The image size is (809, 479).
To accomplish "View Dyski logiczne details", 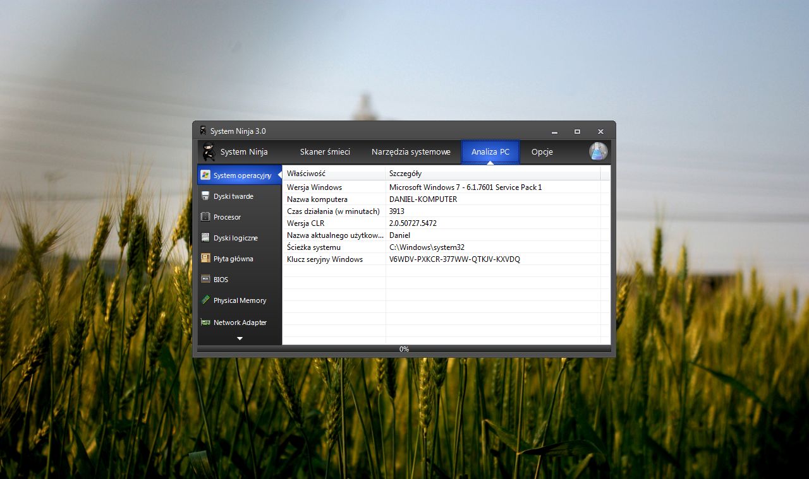I will pos(240,238).
